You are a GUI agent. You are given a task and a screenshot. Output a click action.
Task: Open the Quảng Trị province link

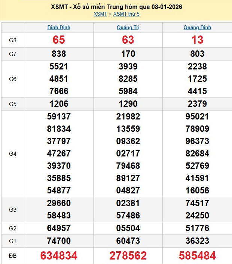(x=128, y=27)
